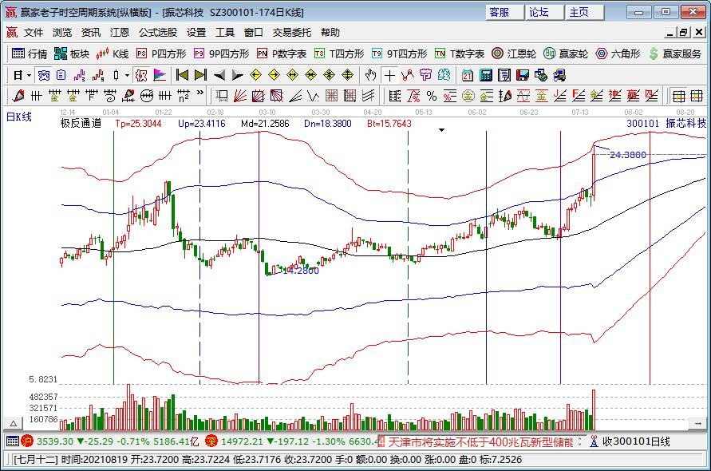Open the P数字表 tool

pos(282,54)
